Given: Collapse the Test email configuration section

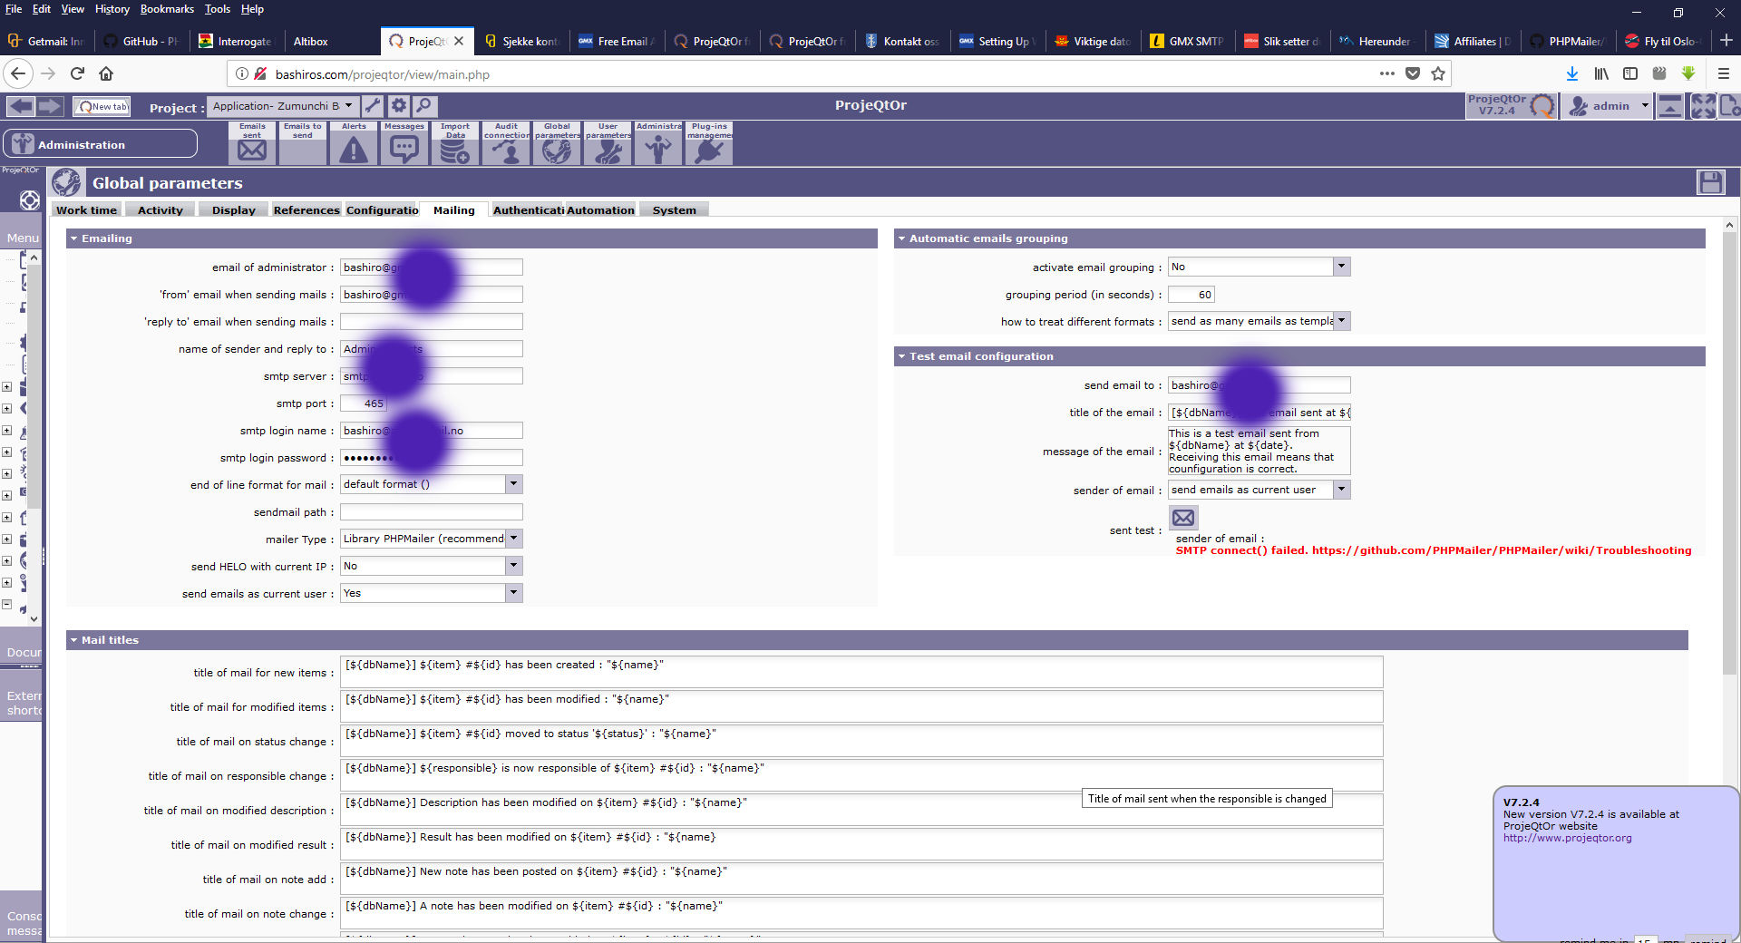Looking at the screenshot, I should coord(902,356).
